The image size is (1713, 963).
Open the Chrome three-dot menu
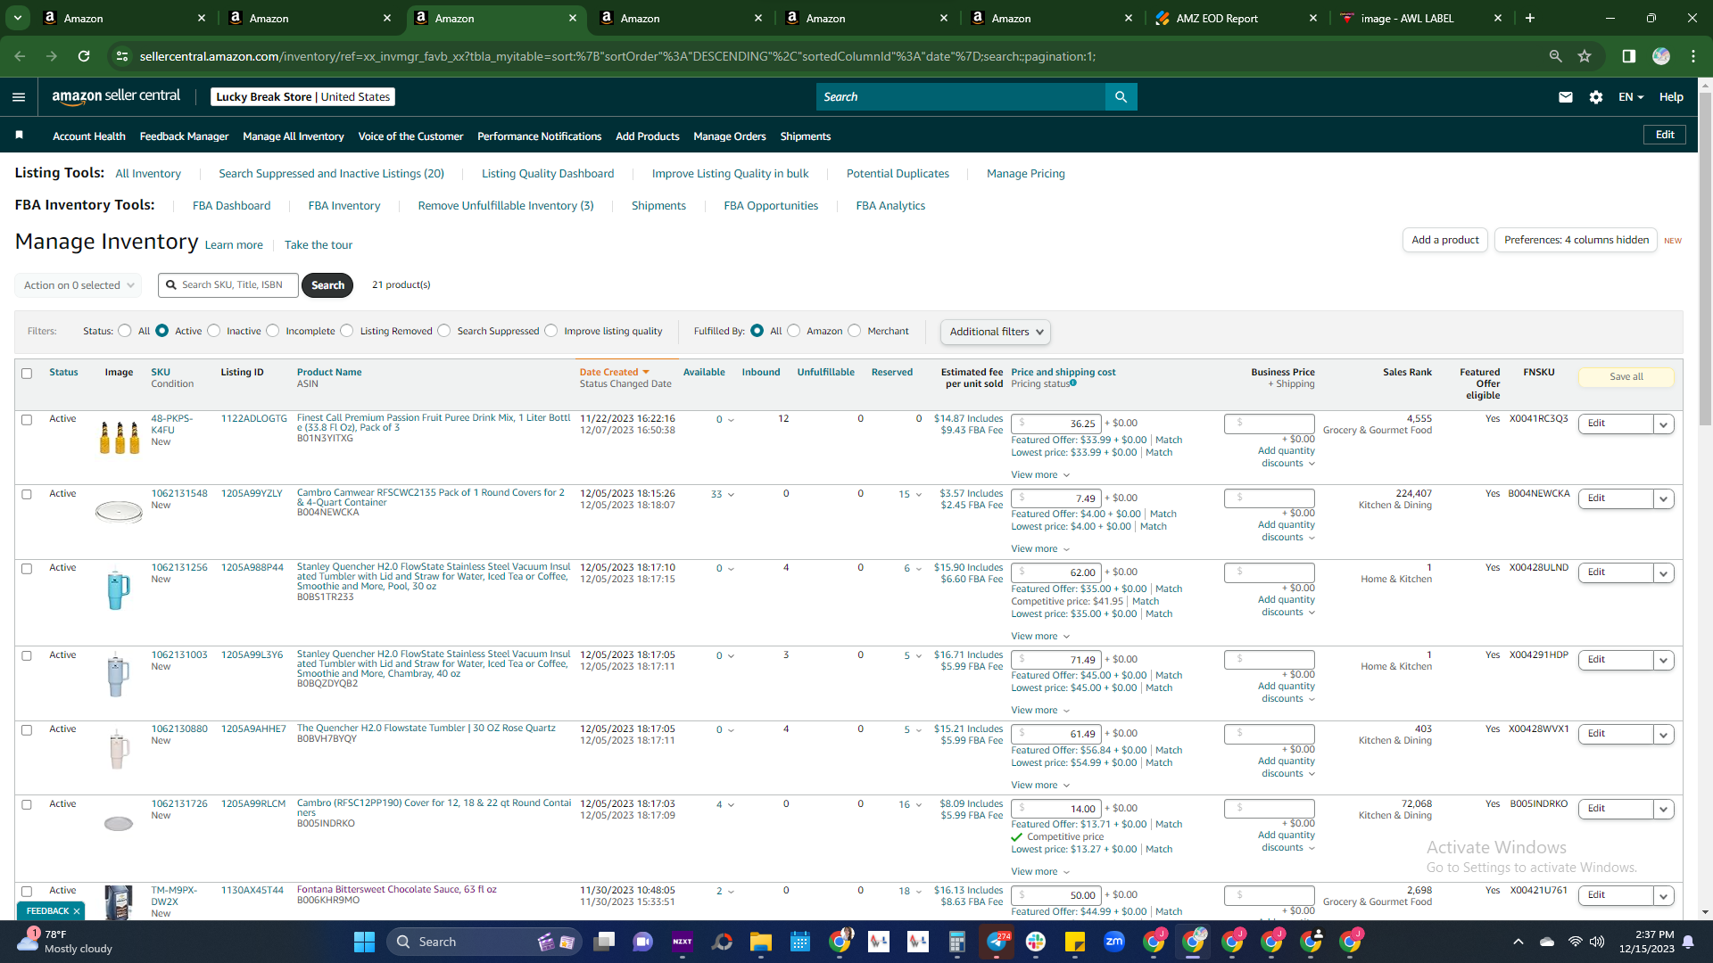point(1693,56)
